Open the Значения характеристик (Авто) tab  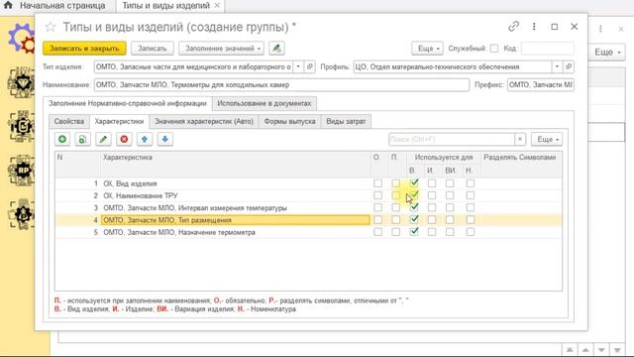204,121
